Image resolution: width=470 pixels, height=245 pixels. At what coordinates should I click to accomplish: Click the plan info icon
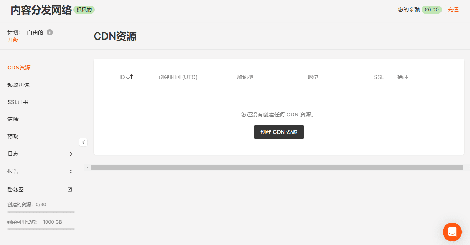click(x=50, y=32)
